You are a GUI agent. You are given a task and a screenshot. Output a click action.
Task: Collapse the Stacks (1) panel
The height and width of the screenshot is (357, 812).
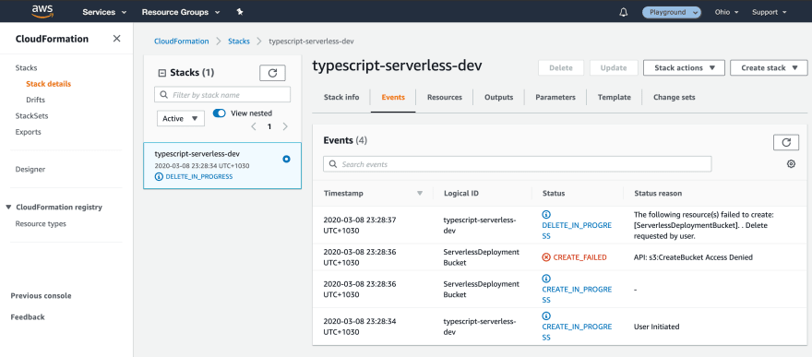pyautogui.click(x=161, y=74)
